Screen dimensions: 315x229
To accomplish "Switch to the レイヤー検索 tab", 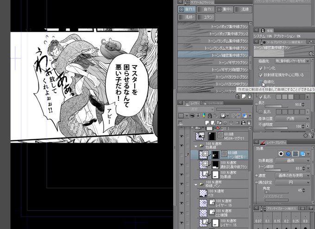I will (212, 103).
